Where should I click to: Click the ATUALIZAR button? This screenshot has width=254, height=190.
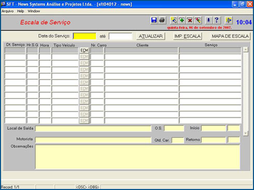151,36
